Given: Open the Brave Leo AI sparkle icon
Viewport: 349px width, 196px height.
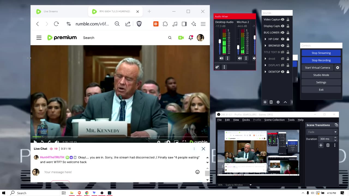Looking at the screenshot, I should tap(194, 24).
